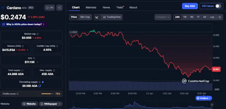Click the volume mini chart scroll handle
This screenshot has height=109, width=226.
coord(212,105)
